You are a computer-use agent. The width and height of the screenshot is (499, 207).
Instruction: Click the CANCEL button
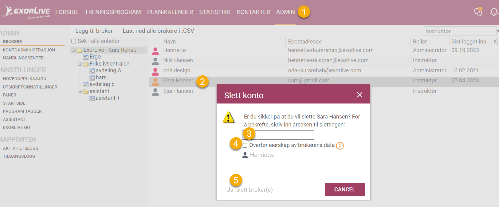point(345,190)
